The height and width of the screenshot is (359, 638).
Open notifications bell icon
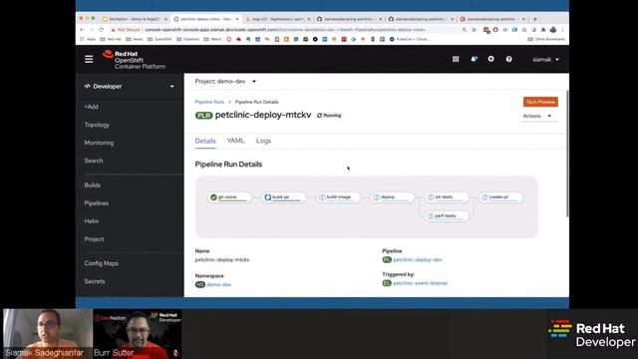pyautogui.click(x=475, y=60)
